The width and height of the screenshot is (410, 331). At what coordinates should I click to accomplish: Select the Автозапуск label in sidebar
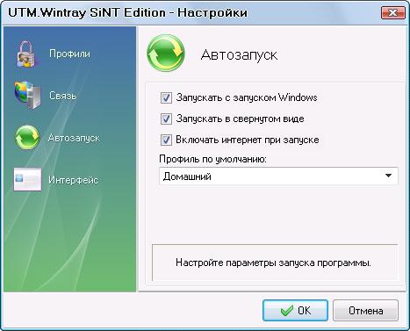point(74,138)
